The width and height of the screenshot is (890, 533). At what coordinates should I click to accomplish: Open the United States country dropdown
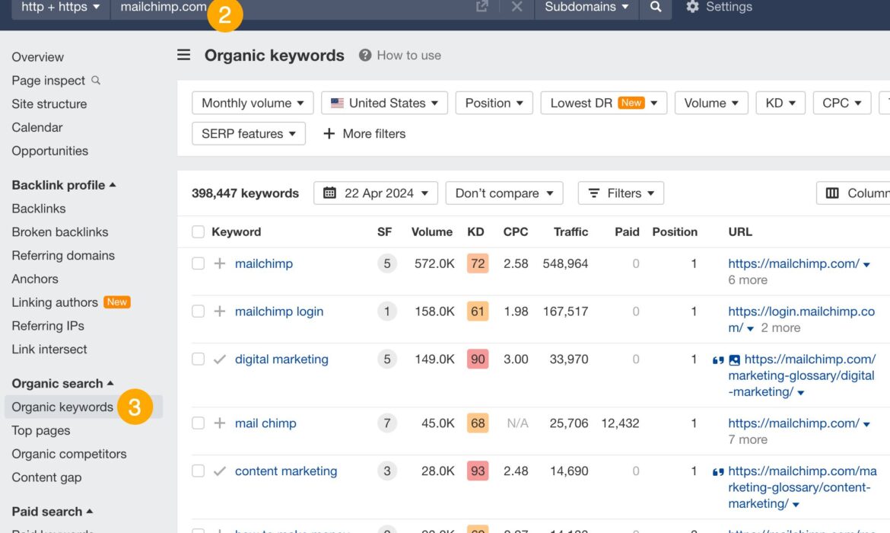coord(384,103)
